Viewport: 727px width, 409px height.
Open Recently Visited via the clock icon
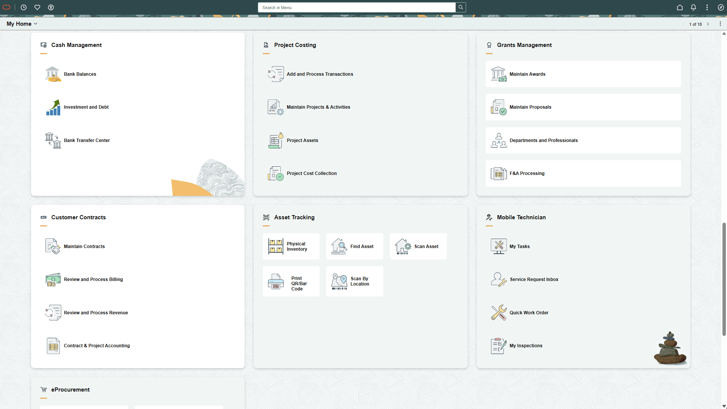point(23,7)
